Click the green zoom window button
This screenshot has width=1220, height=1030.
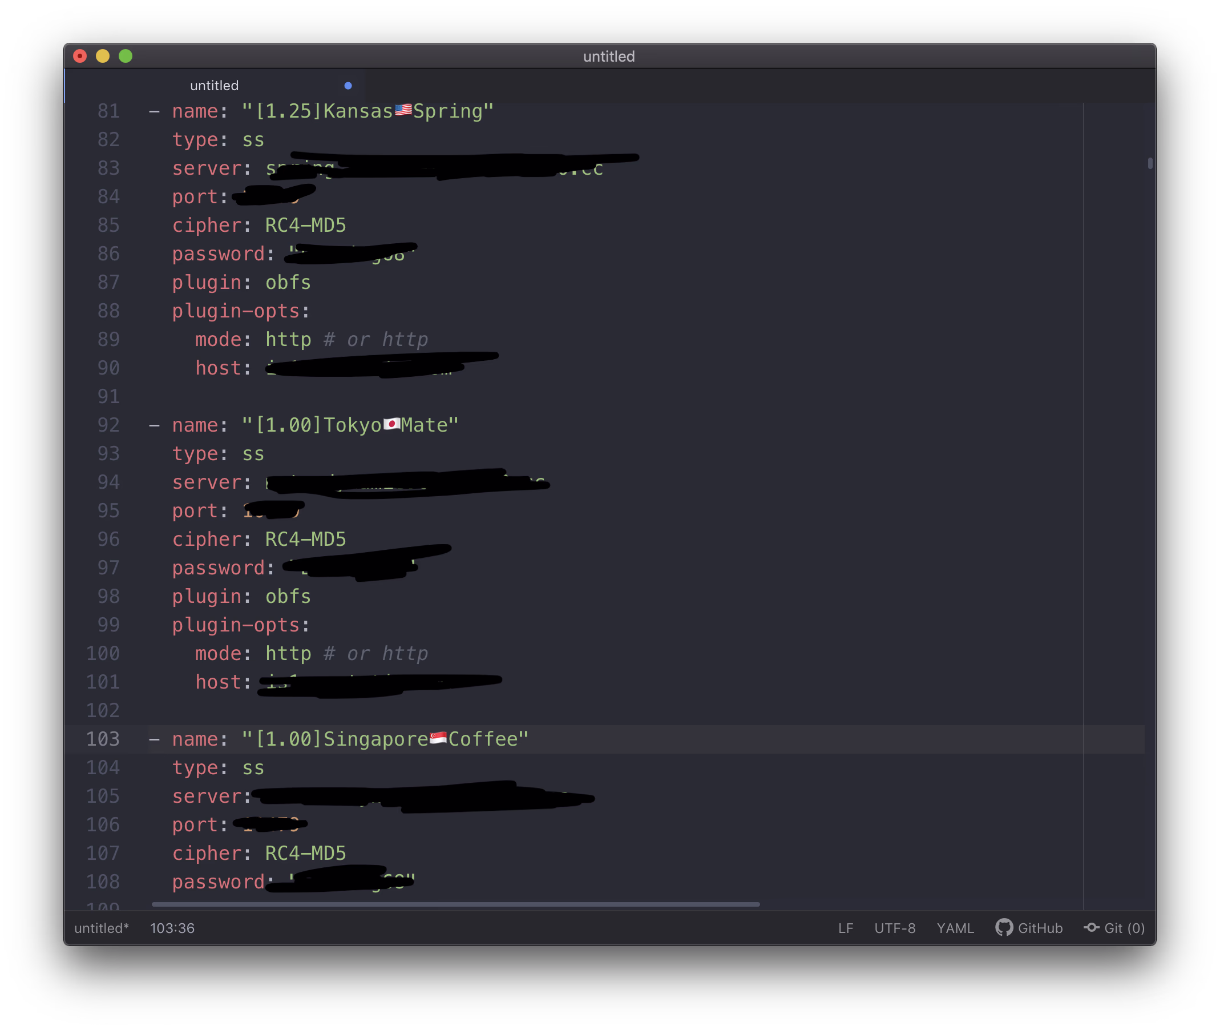126,56
